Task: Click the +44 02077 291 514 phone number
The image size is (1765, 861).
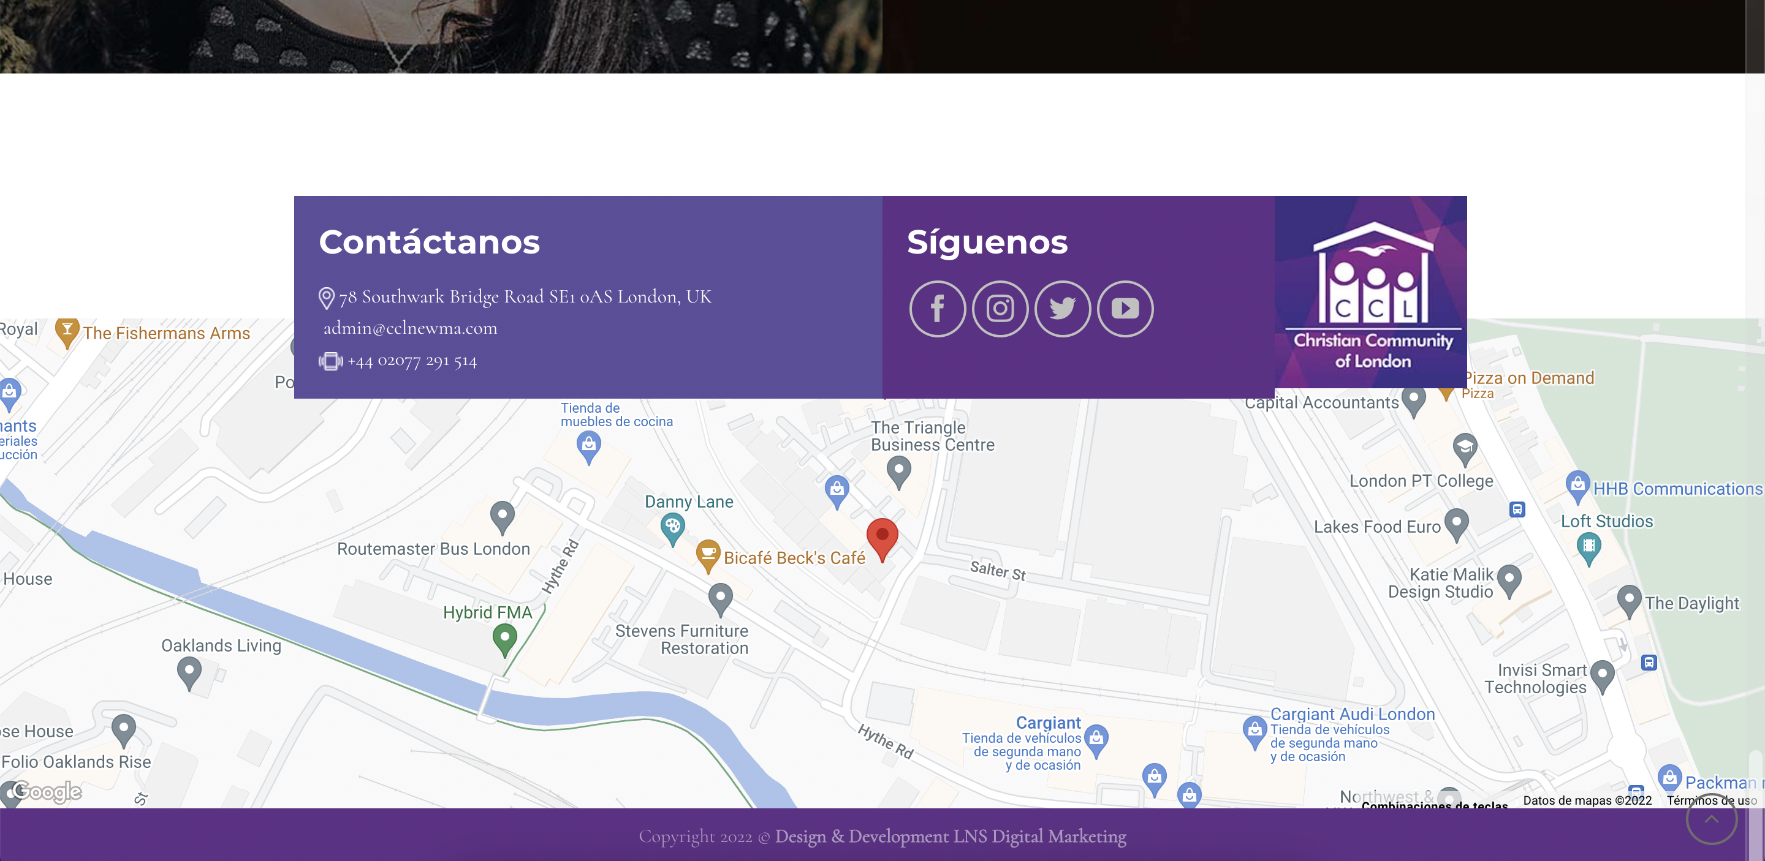Action: (411, 361)
